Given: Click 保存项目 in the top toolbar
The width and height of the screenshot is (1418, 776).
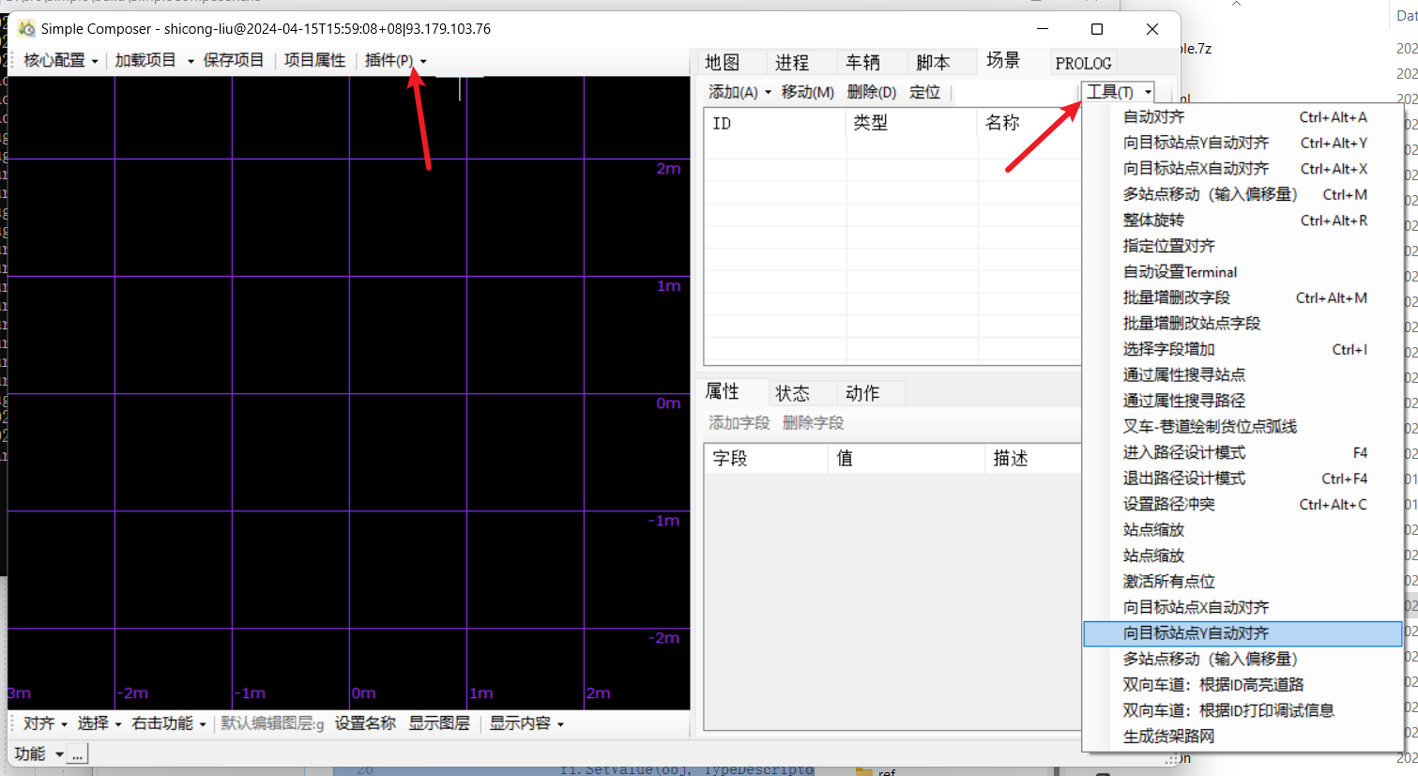Looking at the screenshot, I should 234,61.
